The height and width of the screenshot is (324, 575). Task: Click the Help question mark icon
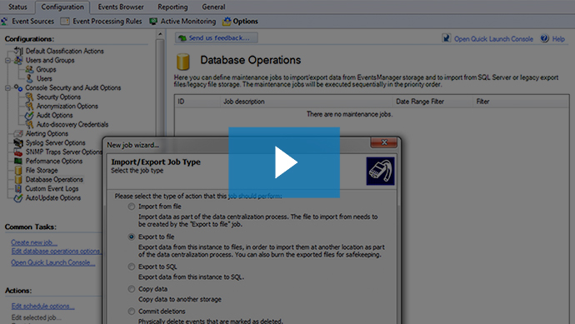click(544, 38)
